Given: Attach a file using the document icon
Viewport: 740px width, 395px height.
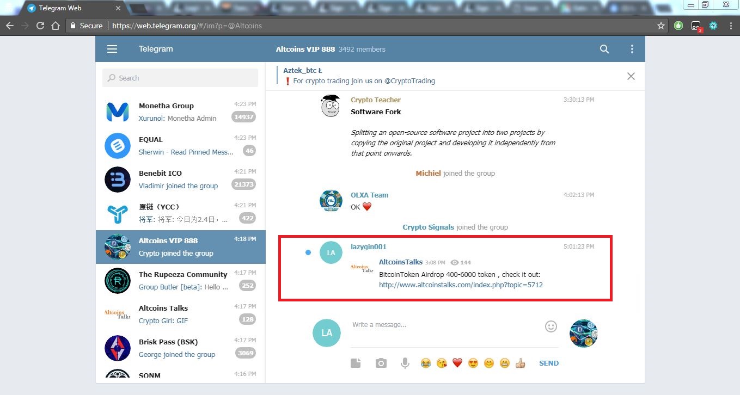Looking at the screenshot, I should pos(356,363).
